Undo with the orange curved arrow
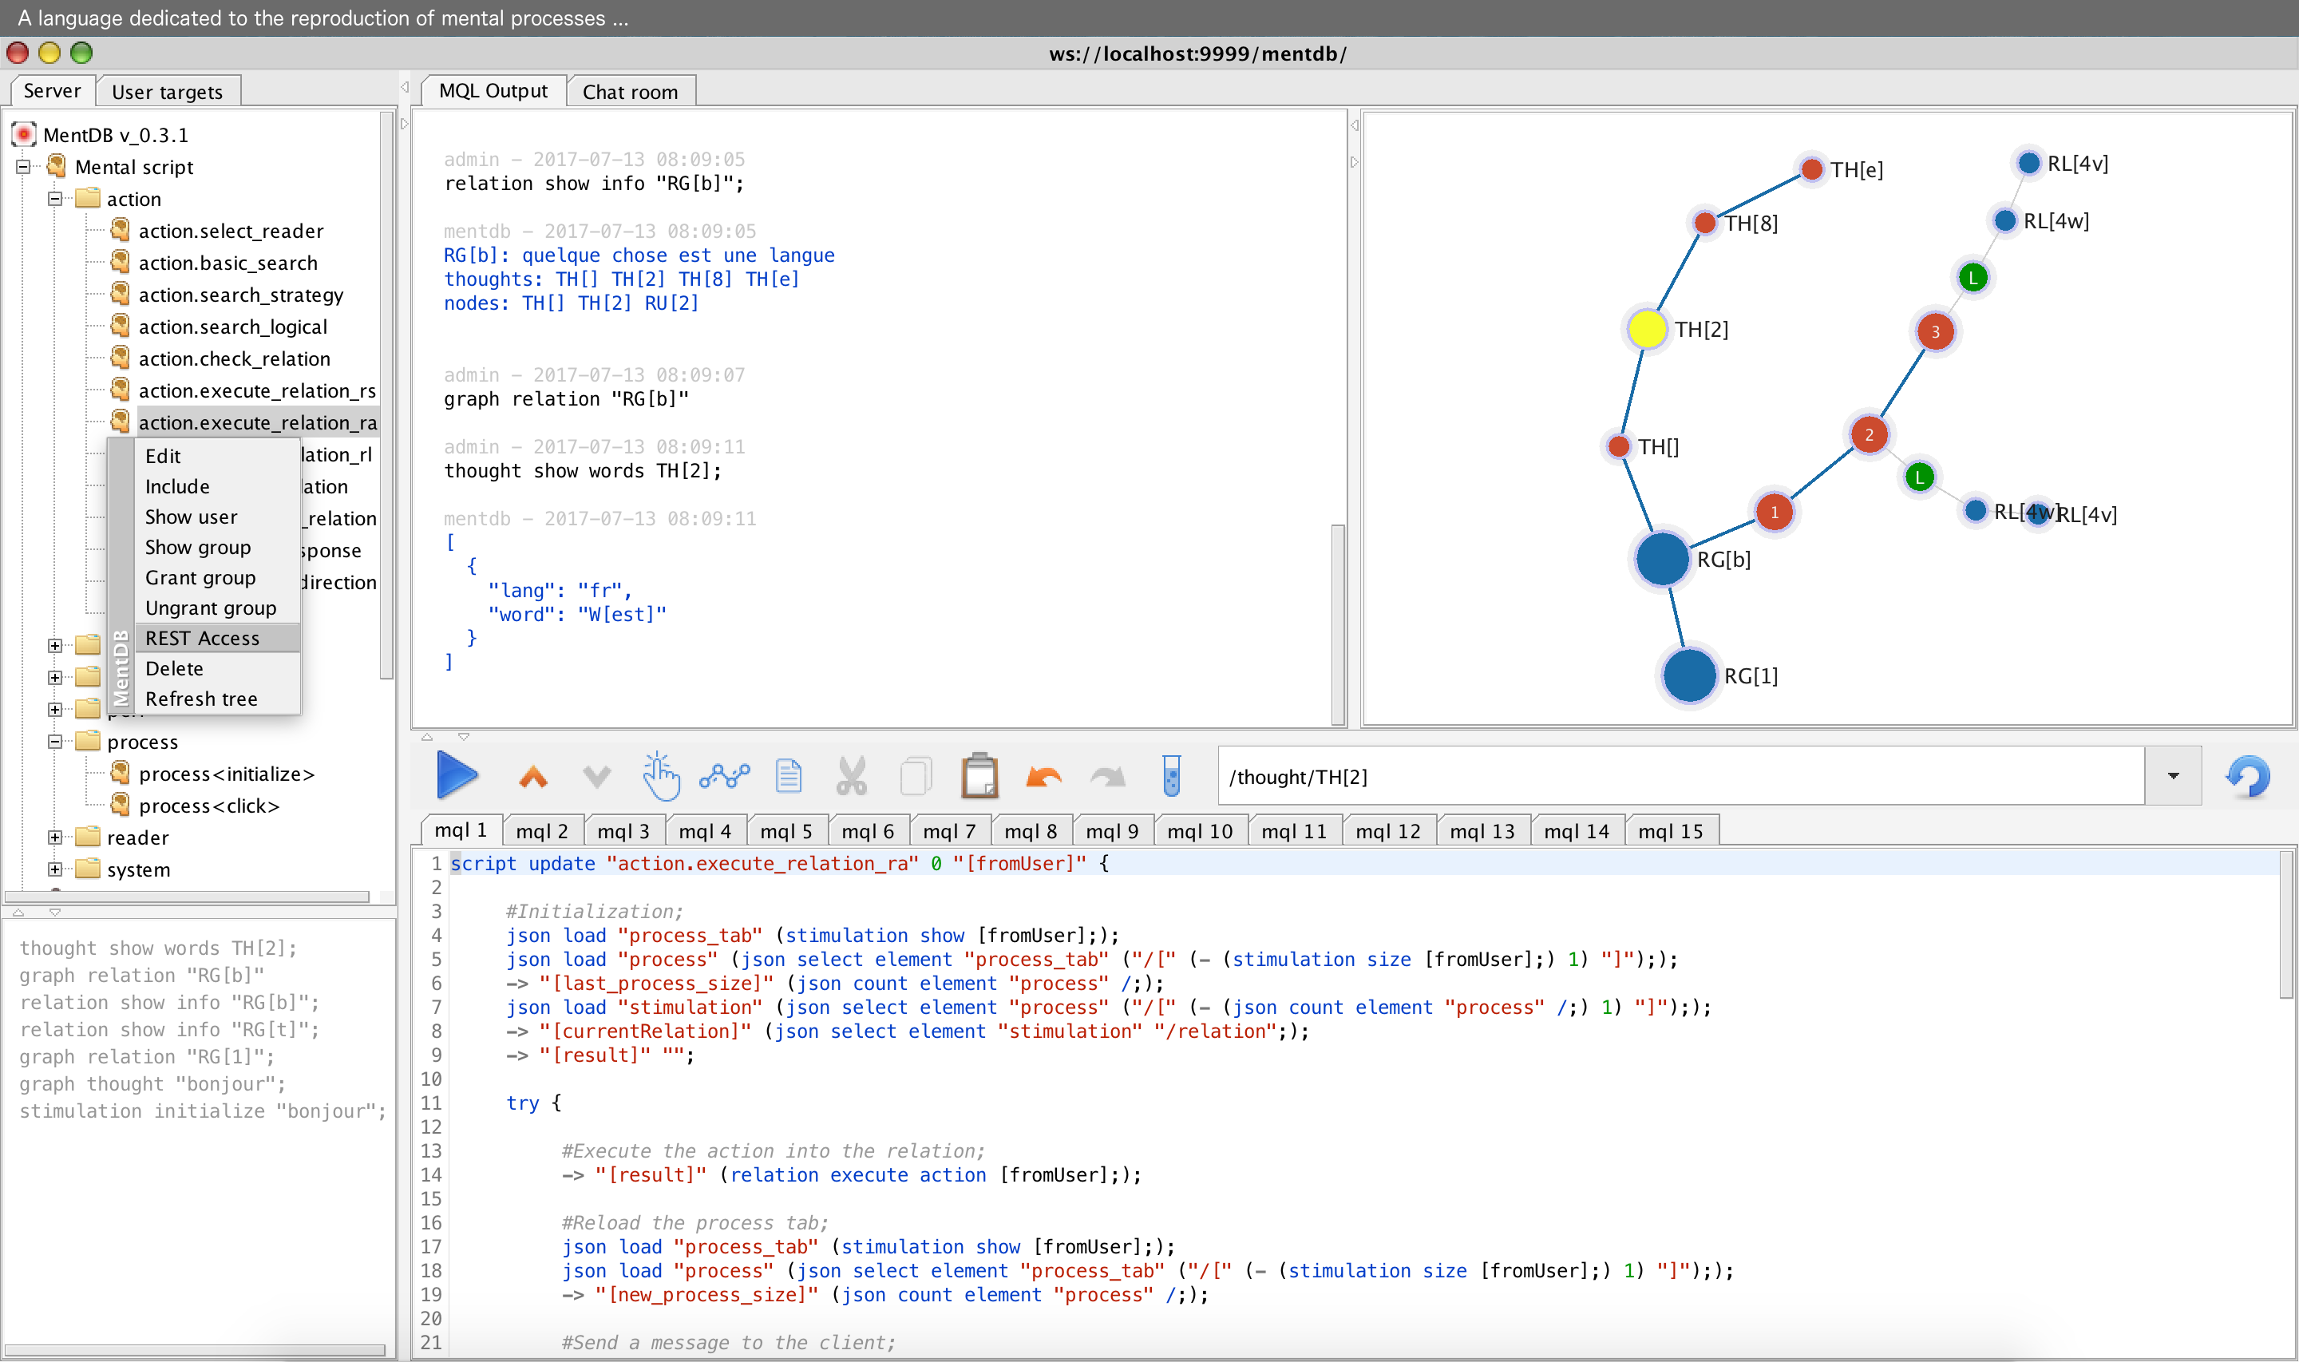Viewport: 2299px width, 1362px height. [x=1044, y=778]
